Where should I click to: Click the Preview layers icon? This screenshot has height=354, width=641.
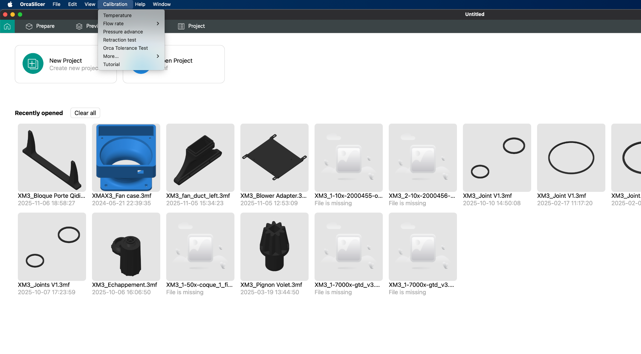pyautogui.click(x=79, y=26)
